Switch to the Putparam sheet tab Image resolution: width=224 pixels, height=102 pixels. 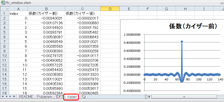pyautogui.click(x=44, y=97)
